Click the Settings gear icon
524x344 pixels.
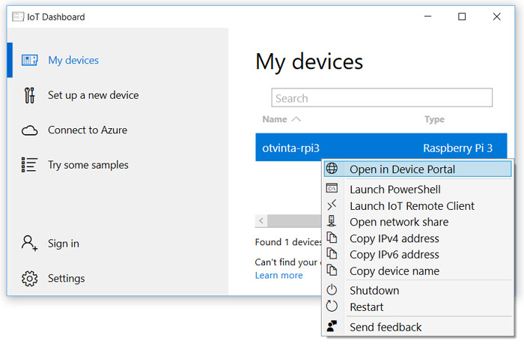[x=30, y=278]
